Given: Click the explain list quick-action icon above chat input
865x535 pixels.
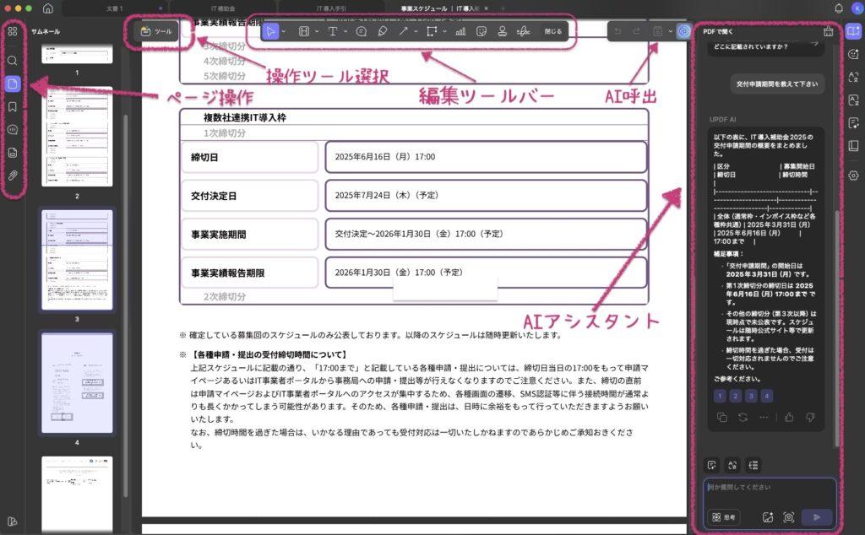Looking at the screenshot, I should (753, 465).
